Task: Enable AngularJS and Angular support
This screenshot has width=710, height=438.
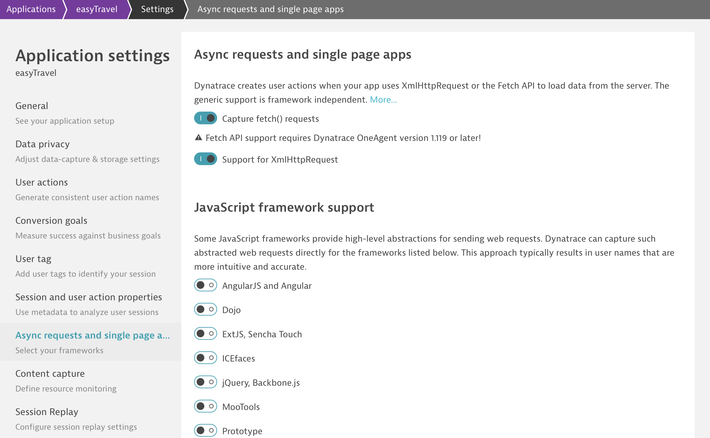Action: (x=206, y=285)
